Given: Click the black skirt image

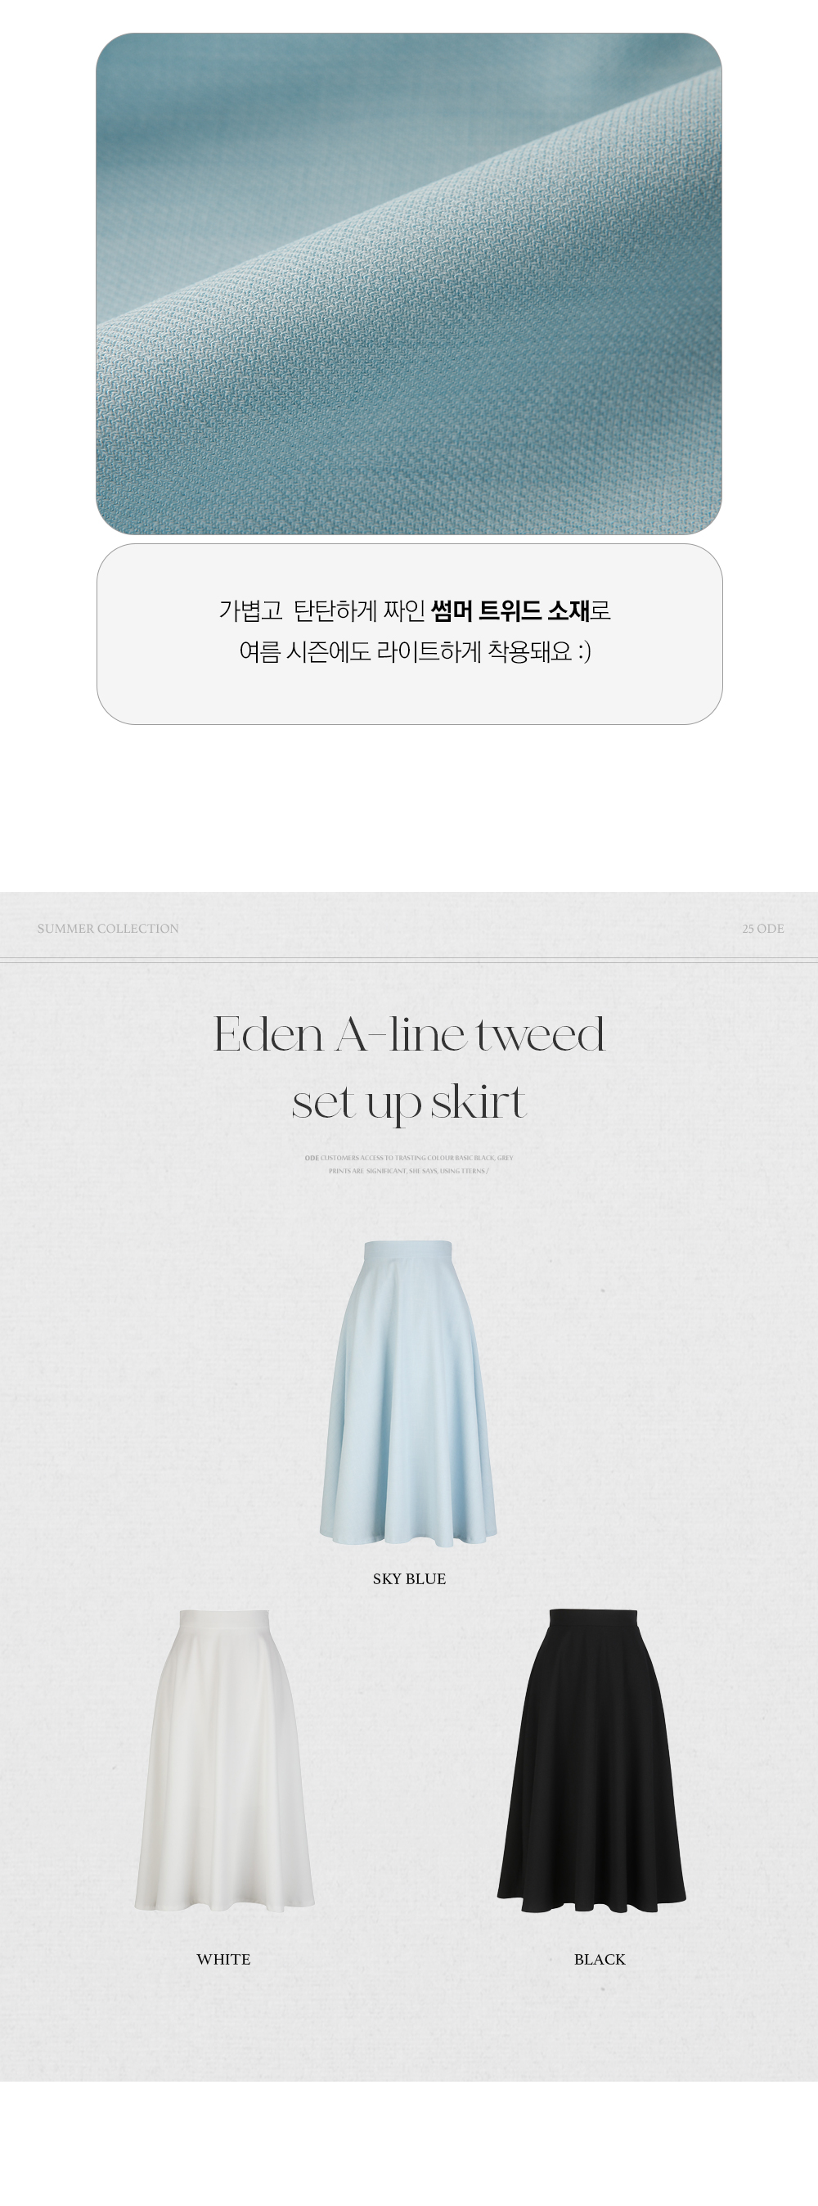Looking at the screenshot, I should coord(592,1761).
